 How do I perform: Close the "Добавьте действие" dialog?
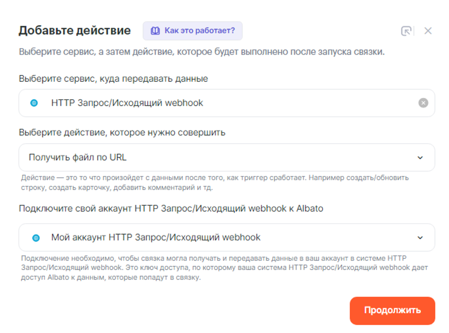pos(428,31)
